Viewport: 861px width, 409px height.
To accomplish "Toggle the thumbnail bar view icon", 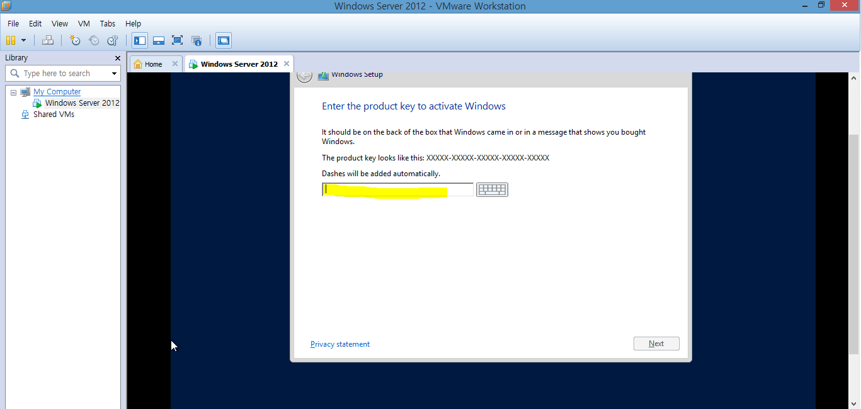I will point(159,40).
